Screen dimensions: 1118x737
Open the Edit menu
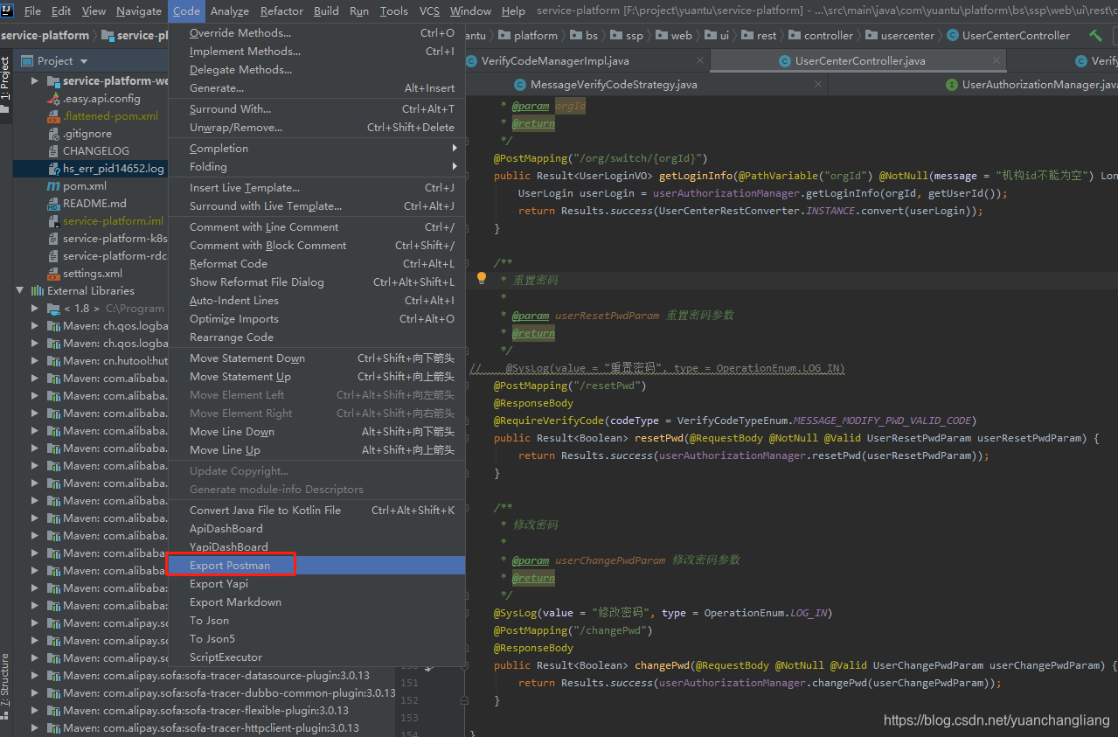coord(61,10)
